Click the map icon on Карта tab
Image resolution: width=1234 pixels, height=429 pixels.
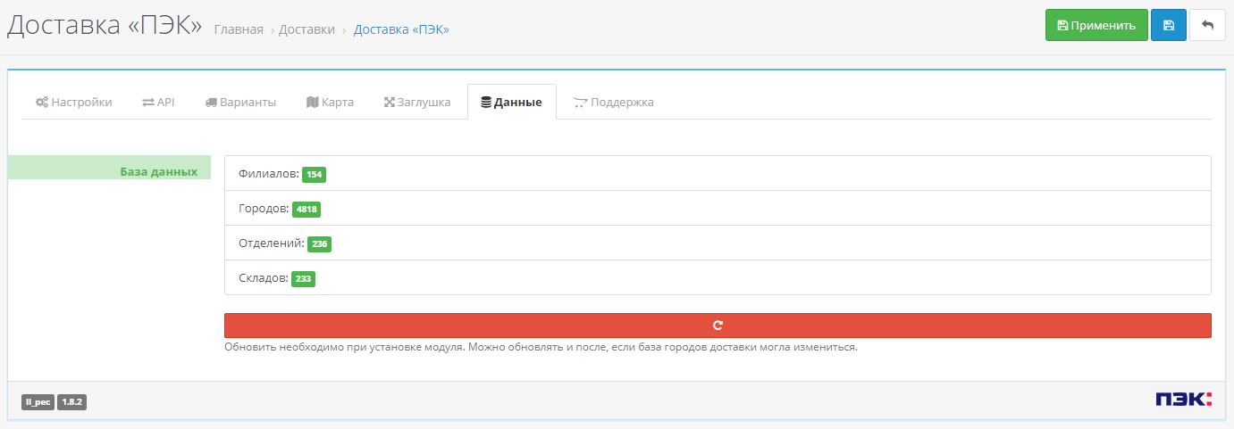(312, 103)
